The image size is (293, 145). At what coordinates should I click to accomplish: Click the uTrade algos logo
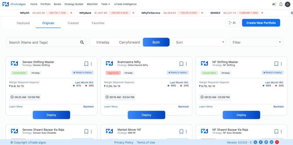(x=14, y=4)
